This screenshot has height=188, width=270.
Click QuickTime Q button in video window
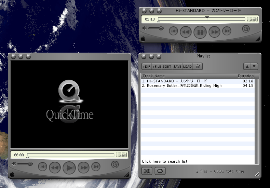coord(115,165)
